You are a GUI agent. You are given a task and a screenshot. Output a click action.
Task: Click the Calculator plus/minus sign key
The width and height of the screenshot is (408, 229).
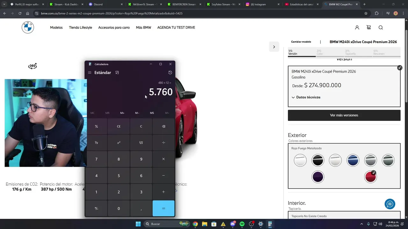click(96, 208)
